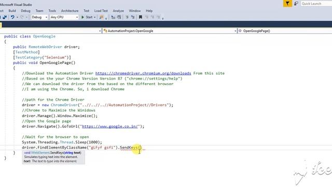Screen dimensions: 332x187
Task: Open the Analyze menu
Action: pos(118,10)
